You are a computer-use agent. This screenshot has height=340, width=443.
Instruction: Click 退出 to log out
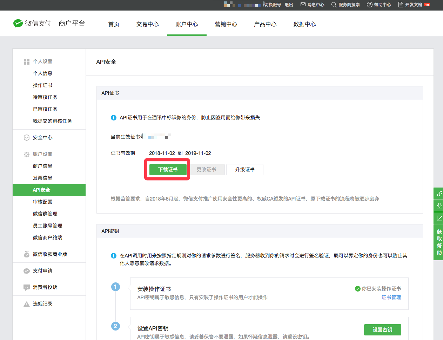(x=289, y=5)
